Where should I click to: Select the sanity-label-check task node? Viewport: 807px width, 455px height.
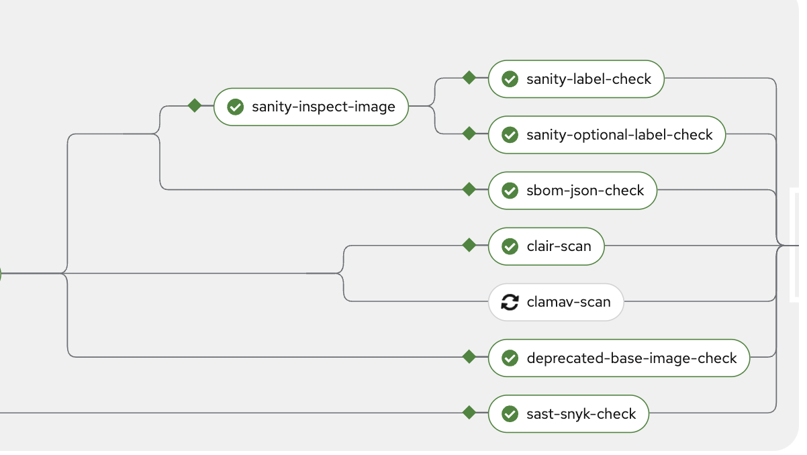[x=588, y=79]
